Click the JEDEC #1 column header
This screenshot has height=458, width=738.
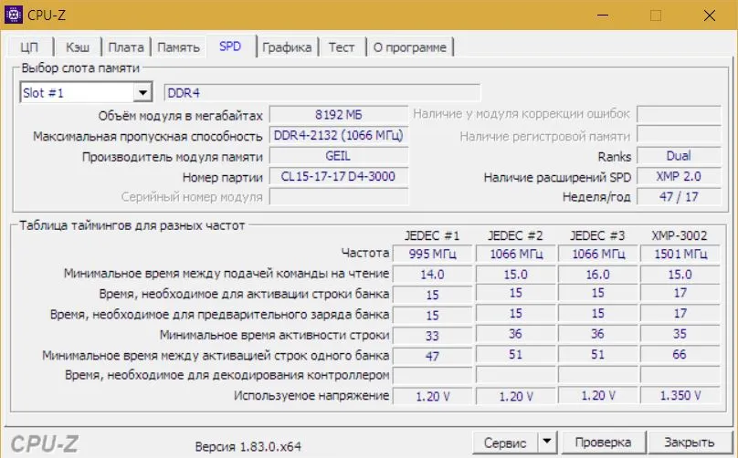[432, 235]
